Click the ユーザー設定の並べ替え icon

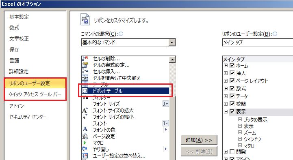[x=85, y=156]
